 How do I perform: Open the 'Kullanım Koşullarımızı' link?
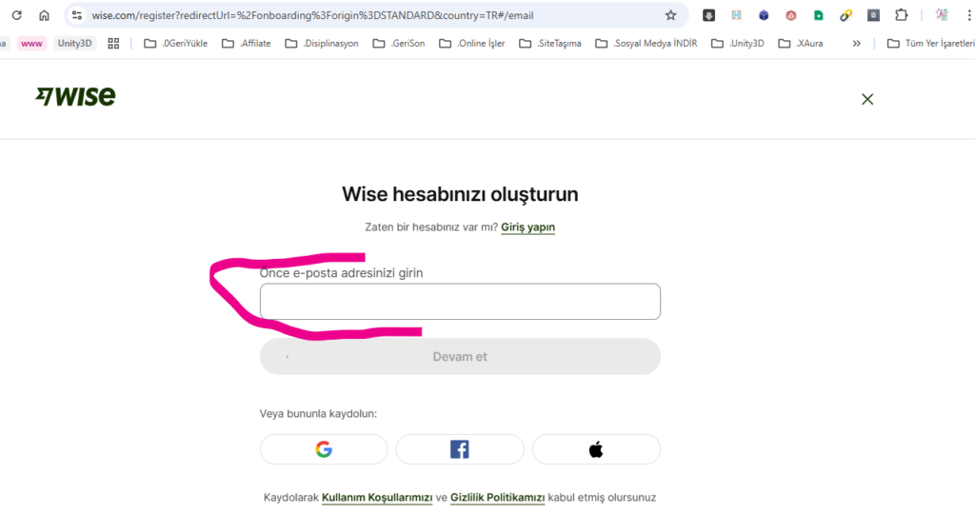(377, 498)
